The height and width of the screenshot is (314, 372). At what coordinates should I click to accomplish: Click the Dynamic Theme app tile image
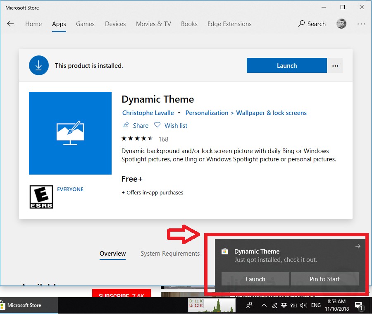tap(70, 133)
